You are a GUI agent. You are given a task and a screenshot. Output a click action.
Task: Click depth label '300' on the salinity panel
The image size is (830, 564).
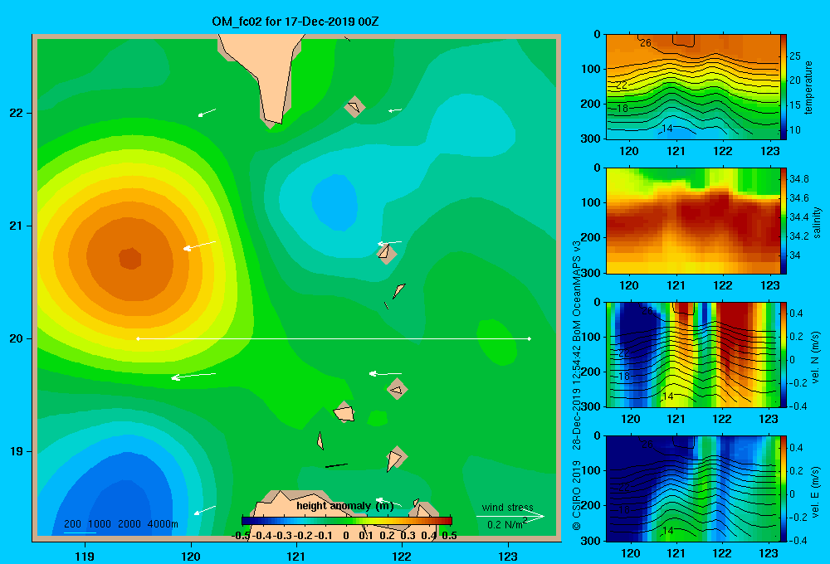591,273
